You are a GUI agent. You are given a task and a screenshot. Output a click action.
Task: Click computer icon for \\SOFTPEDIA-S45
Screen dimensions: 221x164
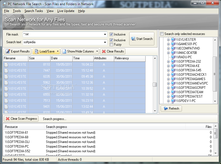(x=173, y=70)
